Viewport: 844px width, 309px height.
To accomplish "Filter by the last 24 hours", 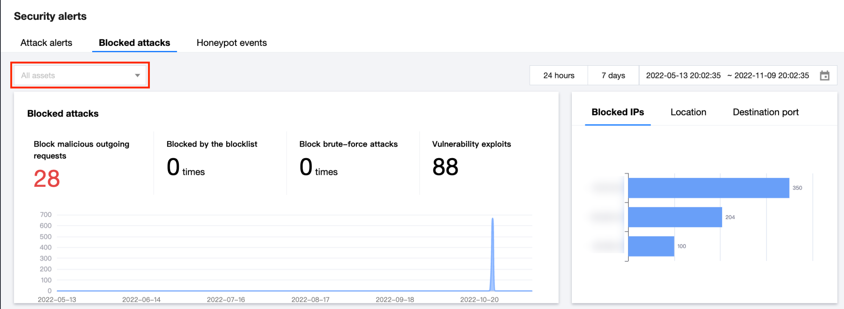I will point(559,76).
